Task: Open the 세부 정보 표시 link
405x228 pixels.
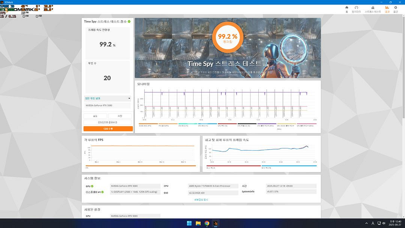Action: pos(201,199)
